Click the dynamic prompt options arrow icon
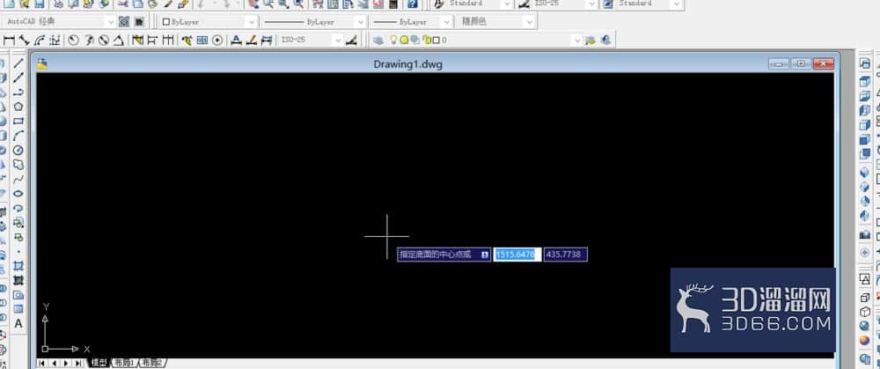 point(484,255)
